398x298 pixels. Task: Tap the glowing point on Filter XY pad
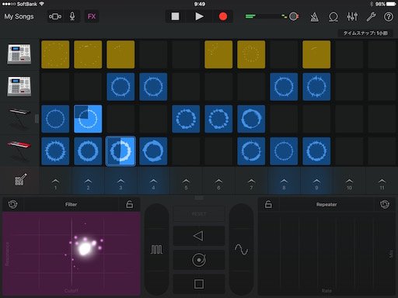click(85, 248)
